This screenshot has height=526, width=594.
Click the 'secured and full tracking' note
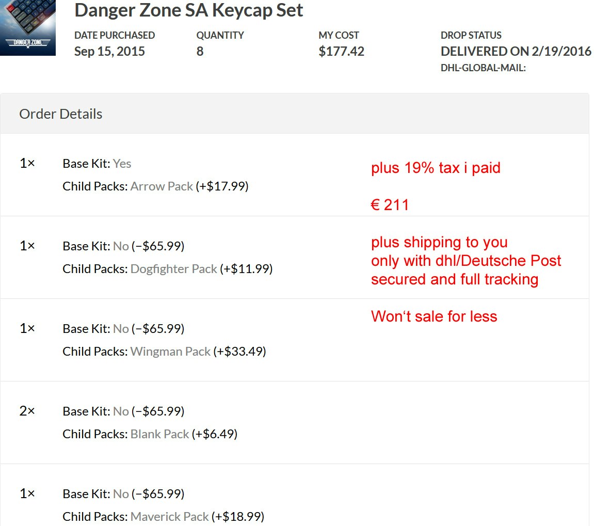[454, 279]
